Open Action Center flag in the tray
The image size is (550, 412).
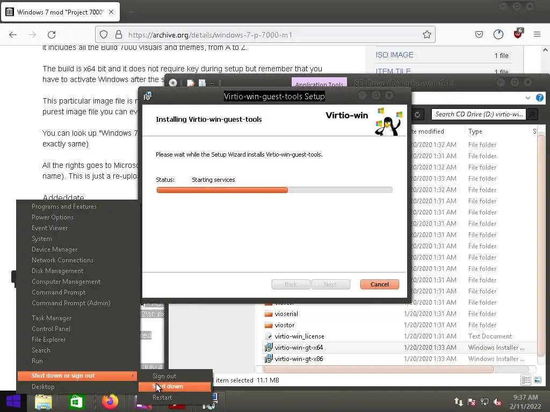472,402
